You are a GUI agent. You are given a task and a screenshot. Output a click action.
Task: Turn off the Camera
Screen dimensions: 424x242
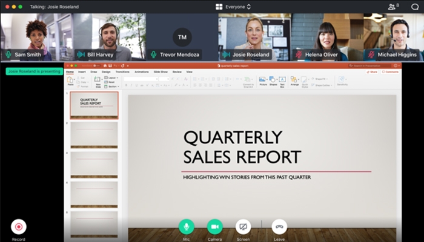[214, 227]
